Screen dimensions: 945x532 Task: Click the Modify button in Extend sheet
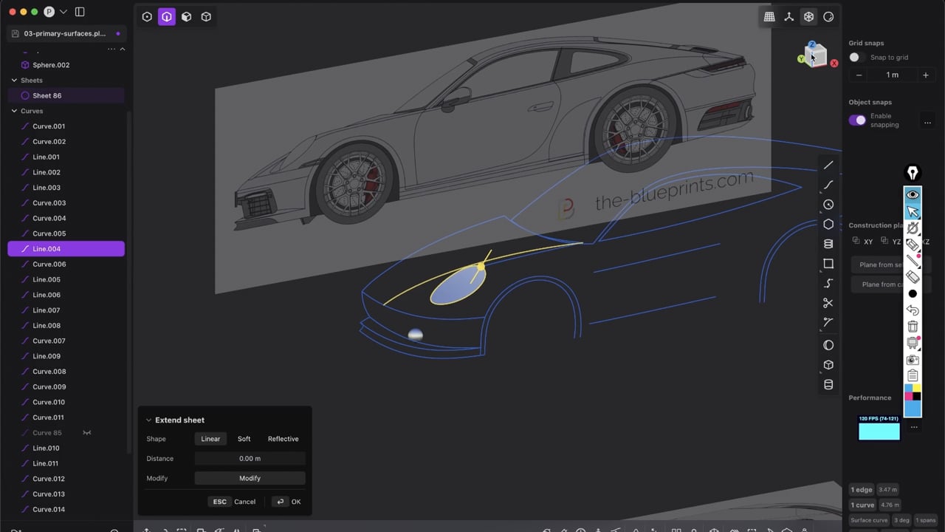point(250,478)
